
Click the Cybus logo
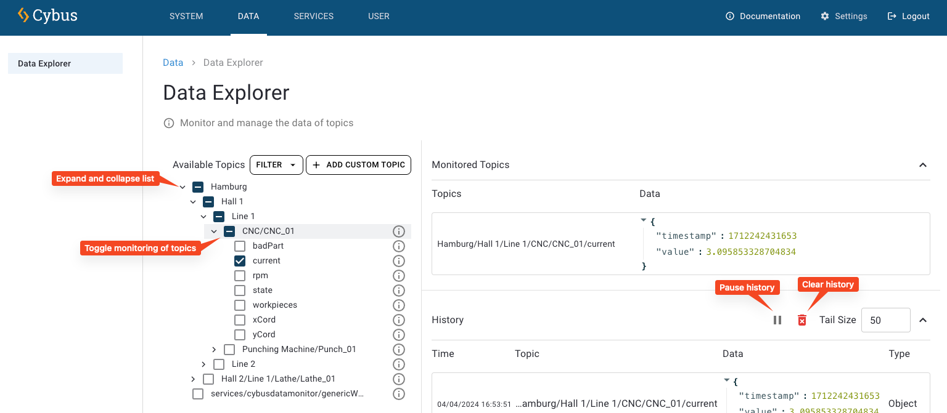click(x=48, y=16)
